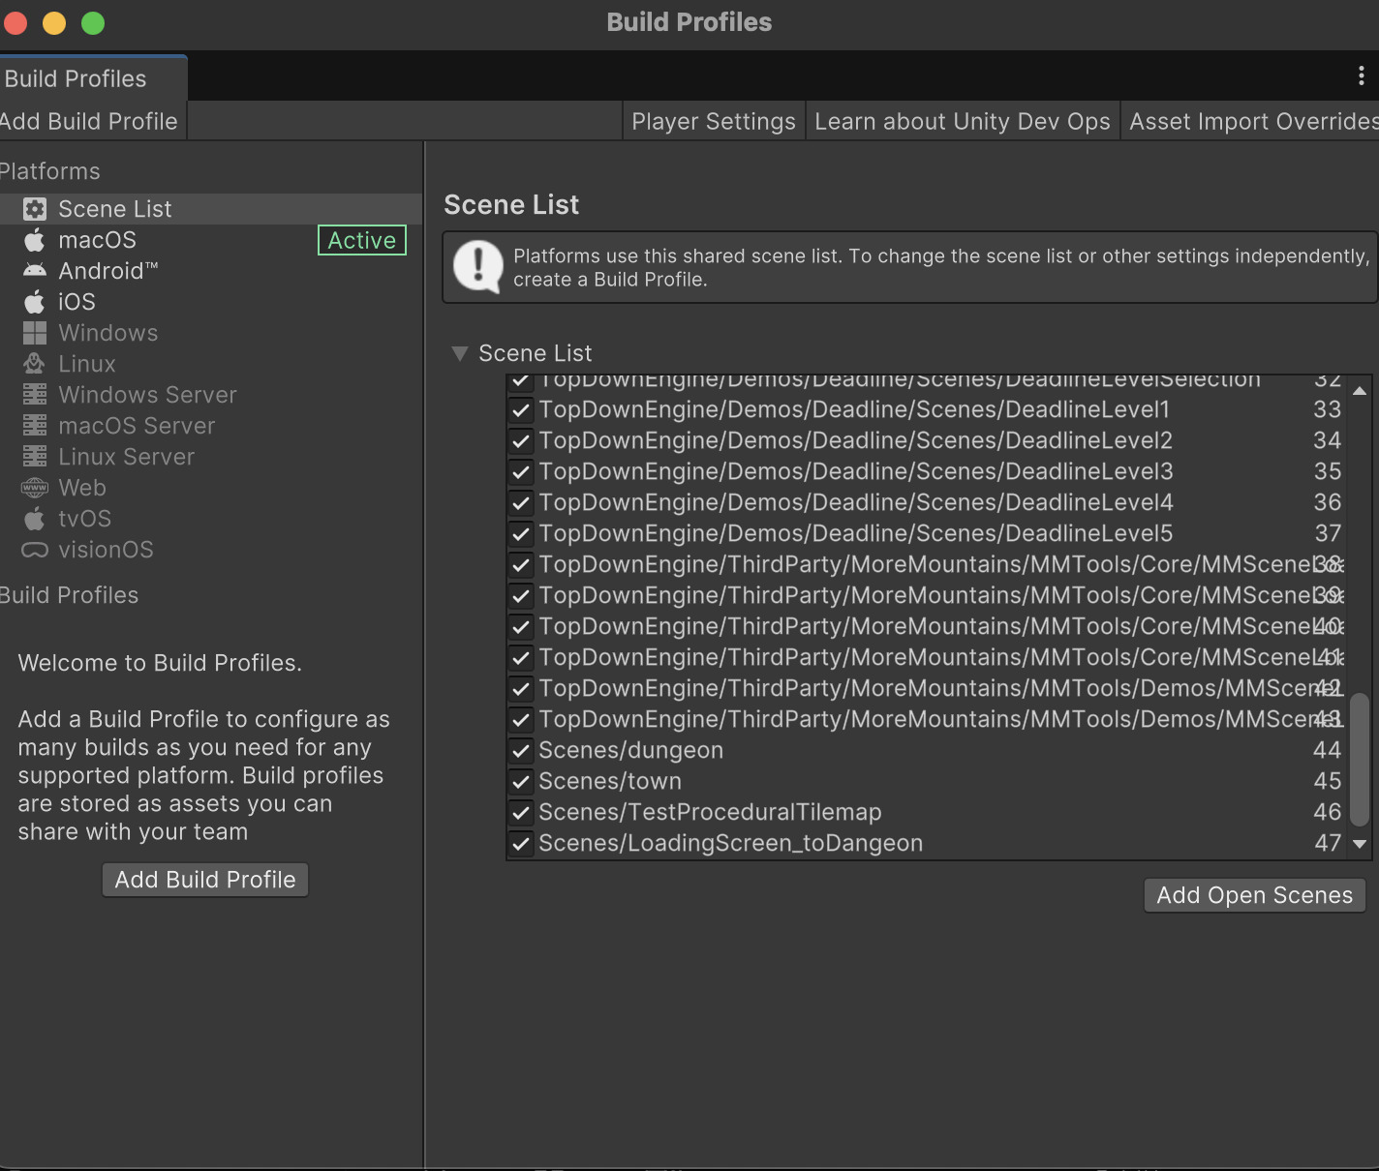
Task: Open Learn about Unity Dev Ops
Action: click(x=963, y=121)
